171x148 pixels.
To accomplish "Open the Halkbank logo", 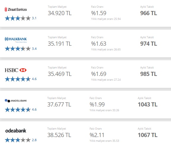I will tap(16, 40).
